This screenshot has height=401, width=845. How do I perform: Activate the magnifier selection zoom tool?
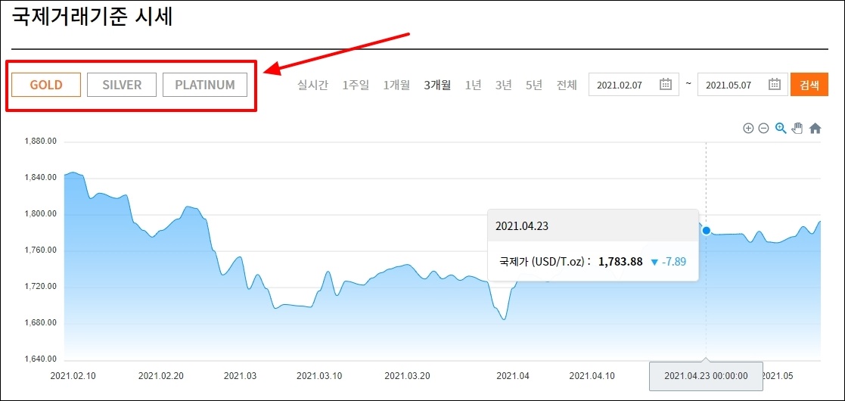click(781, 128)
